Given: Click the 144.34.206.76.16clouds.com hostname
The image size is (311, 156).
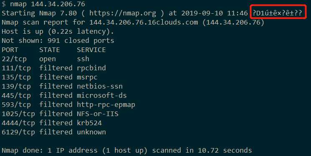Looking at the screenshot, I should click(x=144, y=22).
